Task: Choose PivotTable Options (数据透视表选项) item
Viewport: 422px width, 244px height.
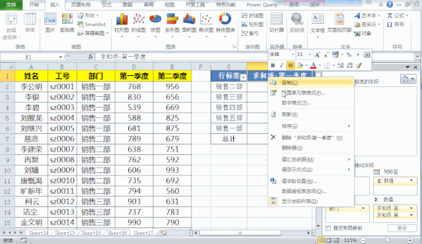Action: (x=310, y=191)
